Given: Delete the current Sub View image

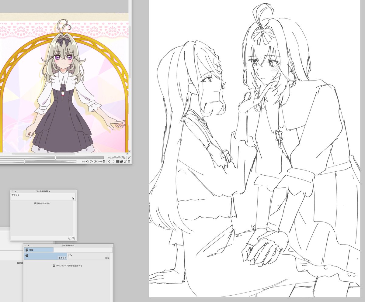Looking at the screenshot, I should (129, 162).
